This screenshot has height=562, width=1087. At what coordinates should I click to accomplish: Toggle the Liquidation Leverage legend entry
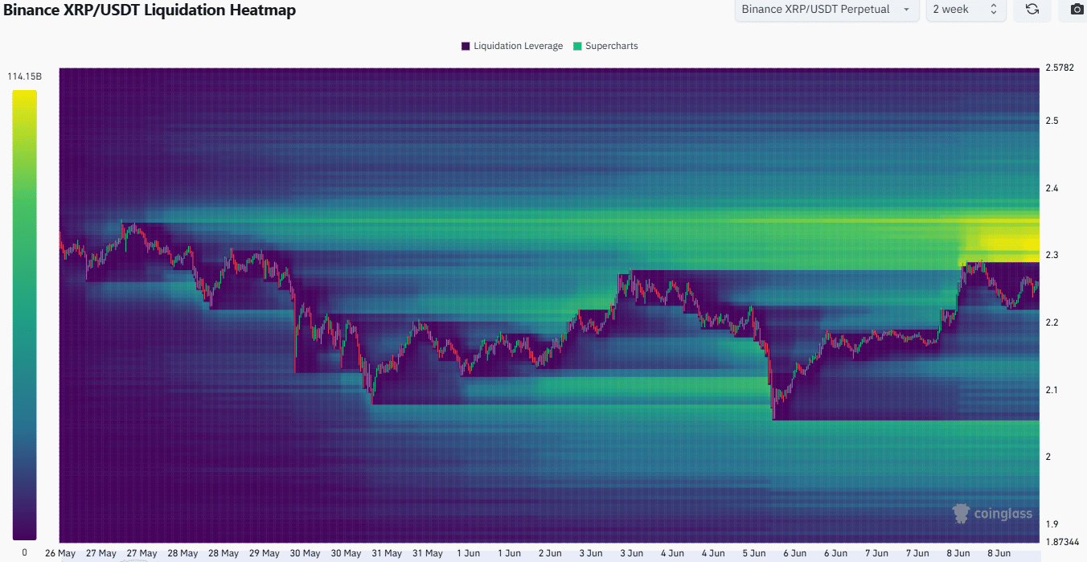click(x=511, y=46)
